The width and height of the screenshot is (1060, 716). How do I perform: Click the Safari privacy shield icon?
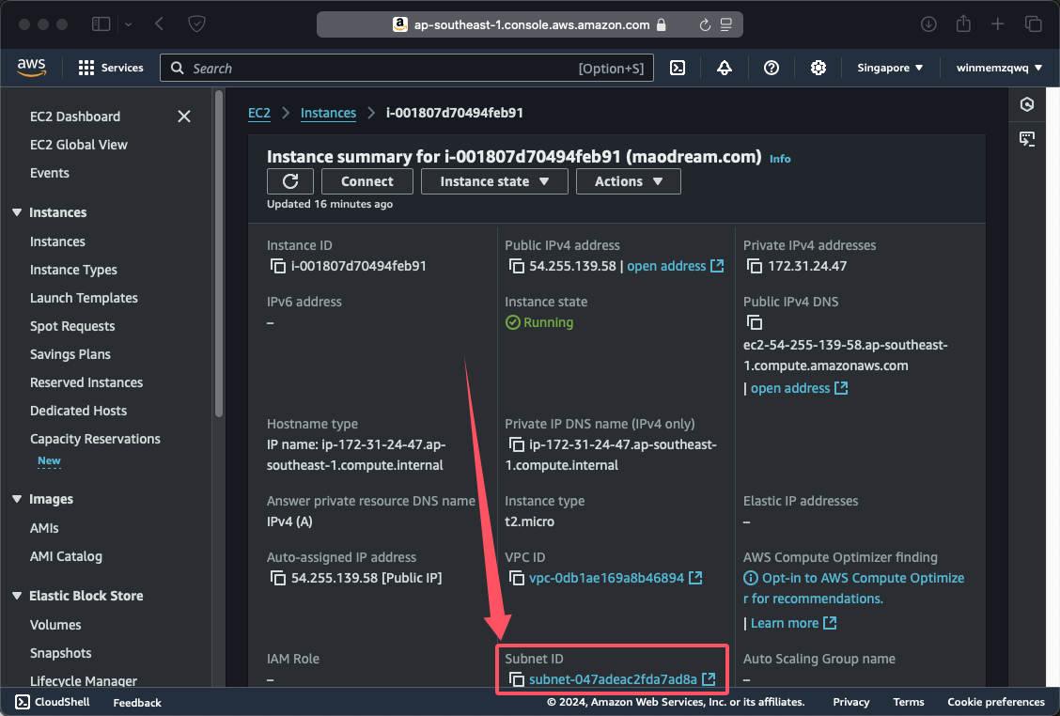tap(196, 24)
